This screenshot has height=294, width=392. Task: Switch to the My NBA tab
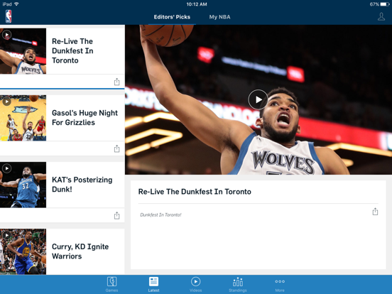[219, 17]
